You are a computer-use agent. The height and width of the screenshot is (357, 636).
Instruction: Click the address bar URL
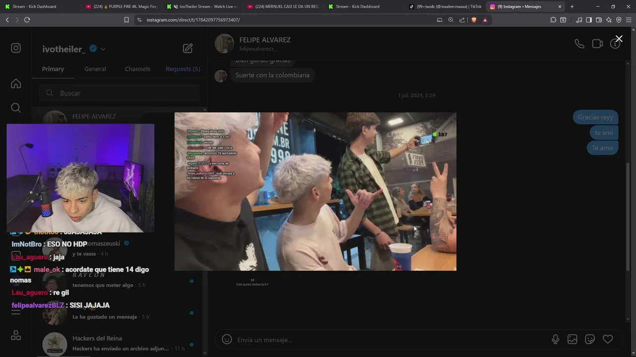(x=193, y=20)
